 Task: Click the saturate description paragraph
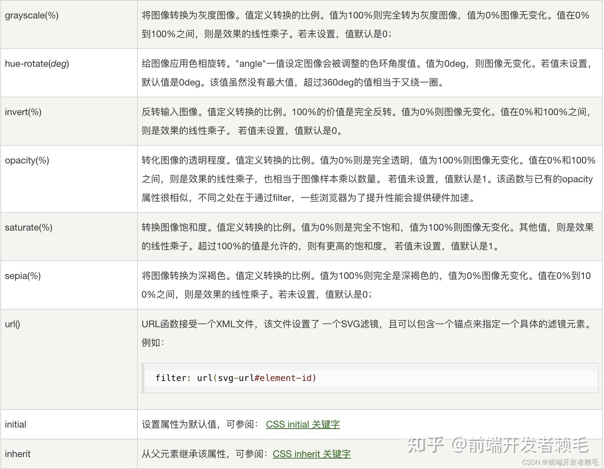pos(361,236)
